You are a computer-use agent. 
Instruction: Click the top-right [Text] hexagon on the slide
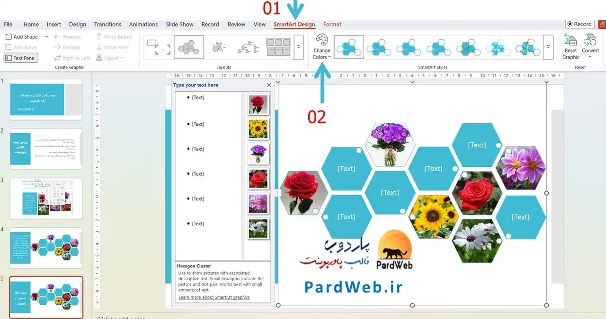tap(477, 145)
